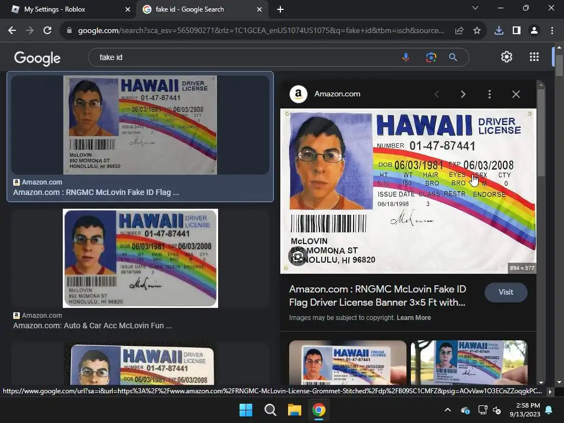The image size is (564, 423).
Task: Open the Google apps grid
Action: coord(534,57)
